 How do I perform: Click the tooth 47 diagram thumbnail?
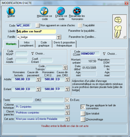pos(120,27)
